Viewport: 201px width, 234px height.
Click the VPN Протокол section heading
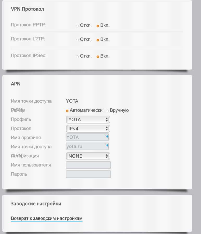(27, 9)
